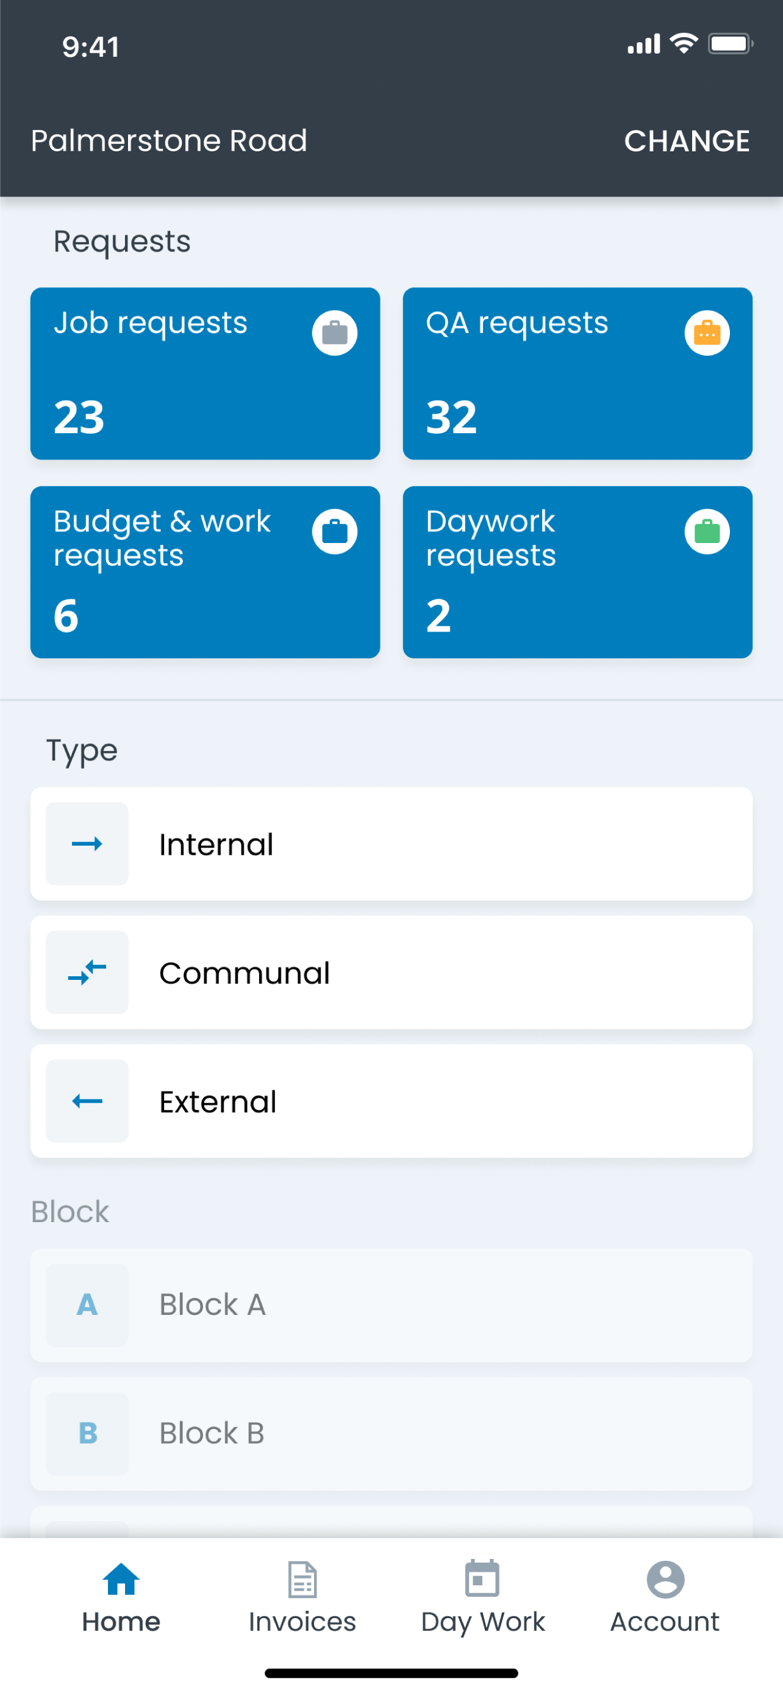
Task: Click the opposing arrows icon beside Communal
Action: pyautogui.click(x=87, y=973)
